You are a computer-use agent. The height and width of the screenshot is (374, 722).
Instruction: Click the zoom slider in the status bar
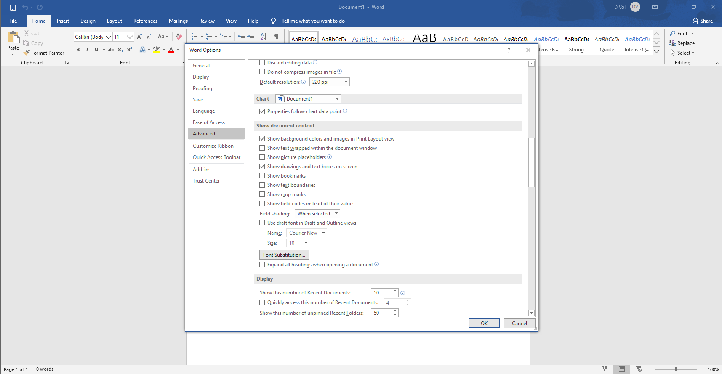point(676,369)
